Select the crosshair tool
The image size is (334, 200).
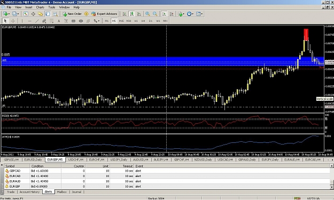point(13,21)
